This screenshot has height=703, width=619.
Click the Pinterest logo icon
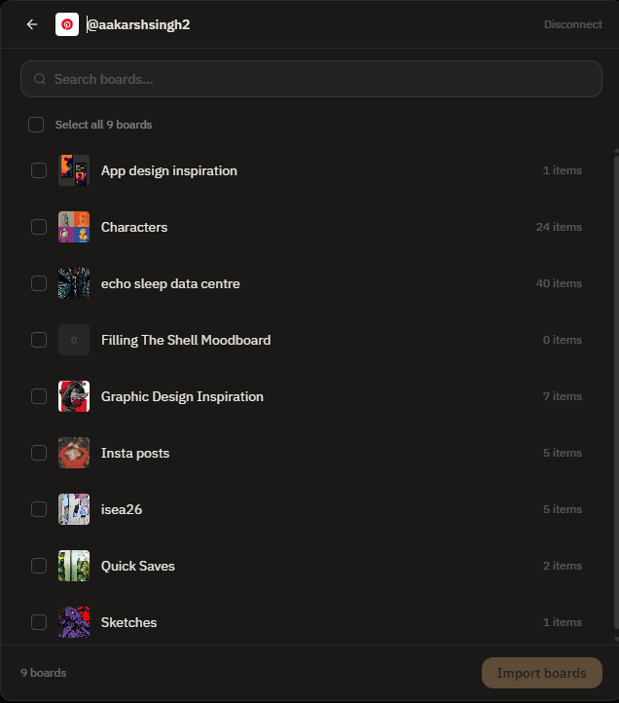(x=67, y=24)
